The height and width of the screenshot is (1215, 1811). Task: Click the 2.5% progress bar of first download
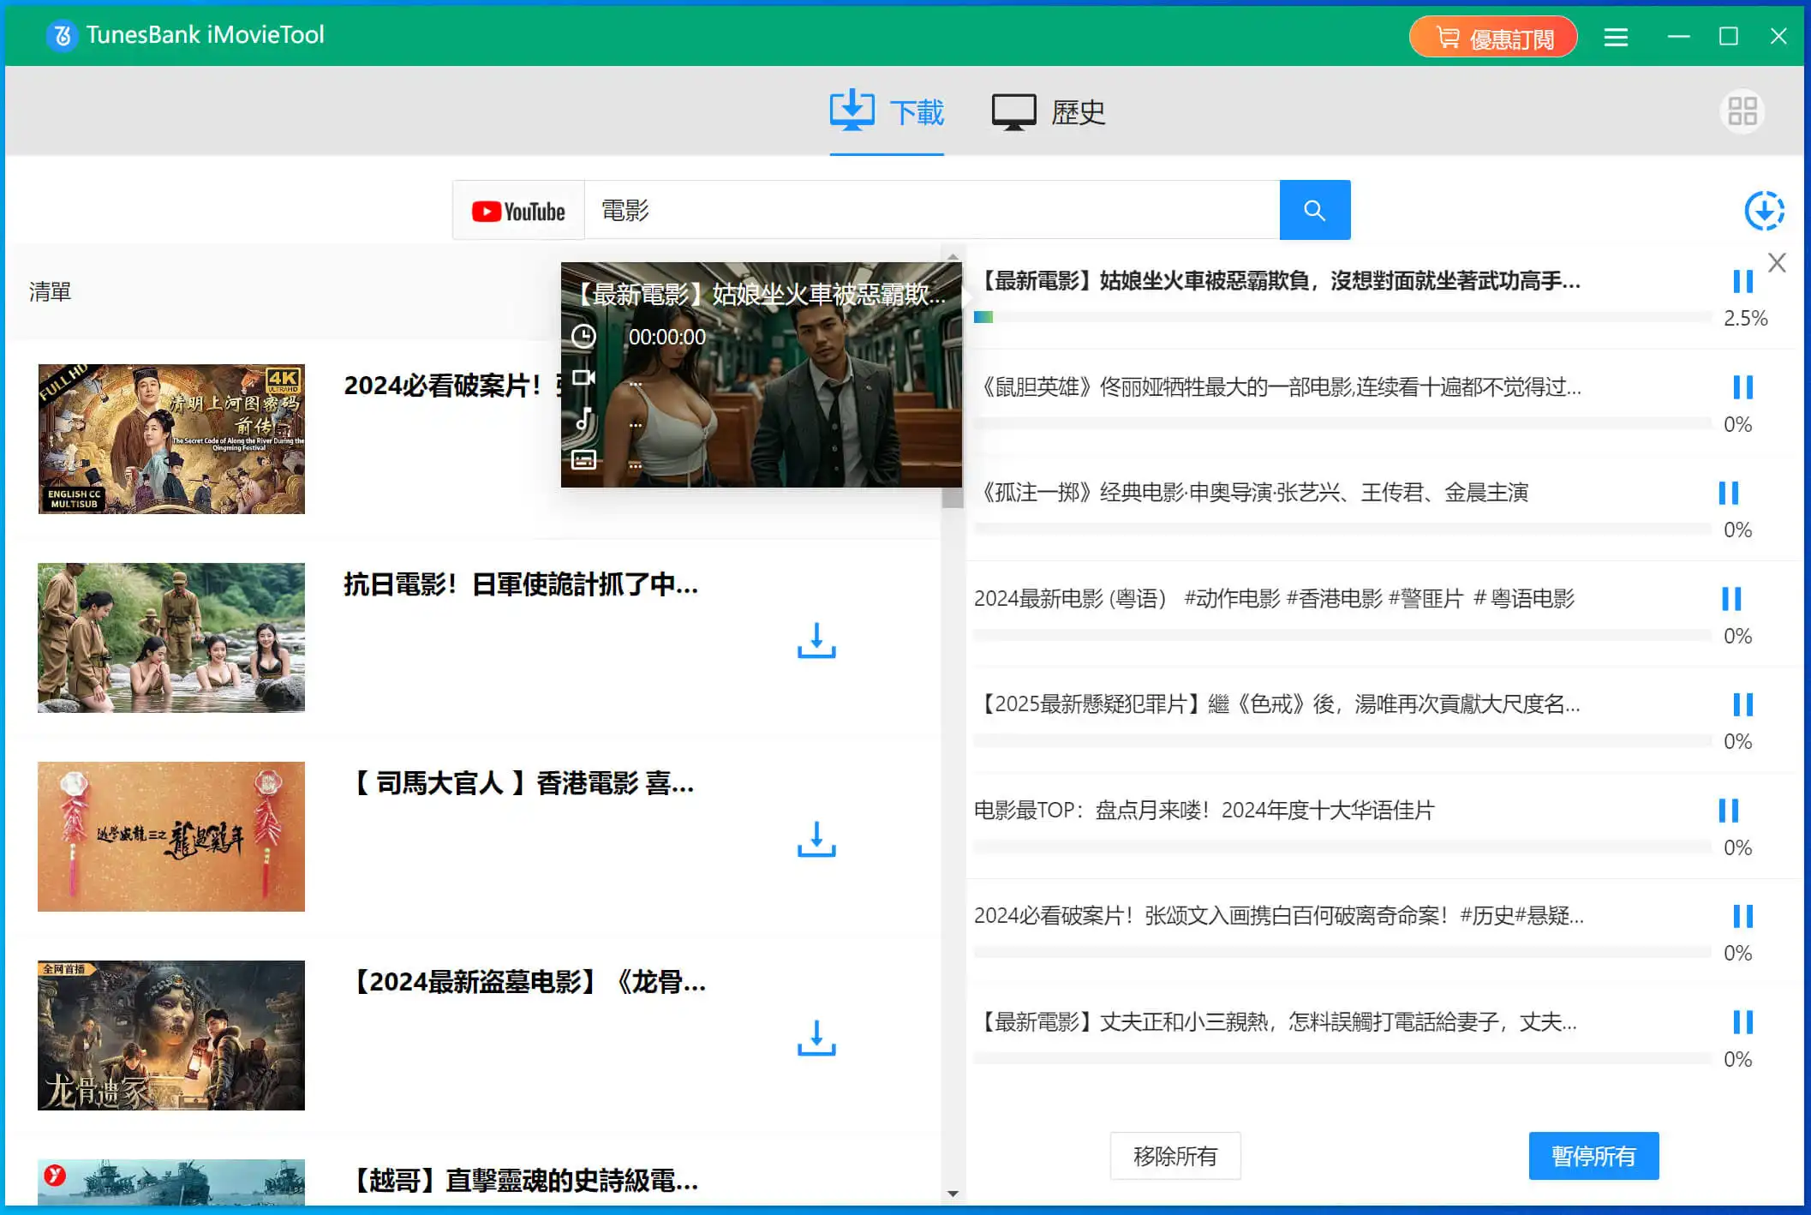[1342, 317]
